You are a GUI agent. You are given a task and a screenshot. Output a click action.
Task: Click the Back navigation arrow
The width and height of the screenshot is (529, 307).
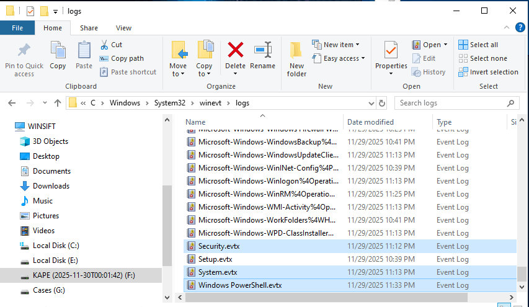pos(12,103)
